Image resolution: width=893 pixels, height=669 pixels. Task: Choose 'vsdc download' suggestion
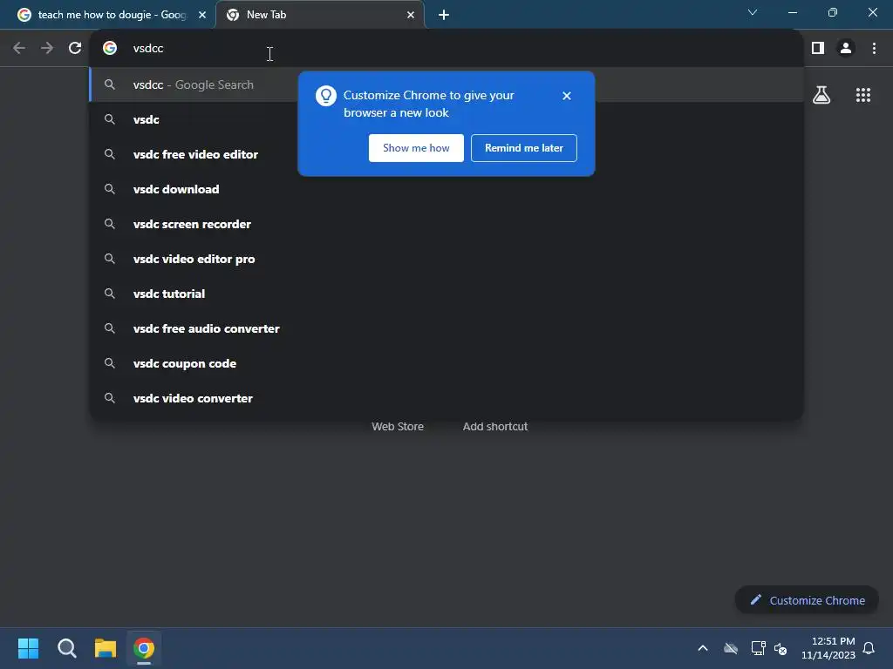[x=446, y=189]
